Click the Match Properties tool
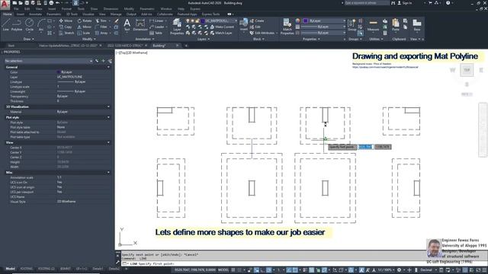The width and height of the screenshot is (488, 274). point(287,26)
